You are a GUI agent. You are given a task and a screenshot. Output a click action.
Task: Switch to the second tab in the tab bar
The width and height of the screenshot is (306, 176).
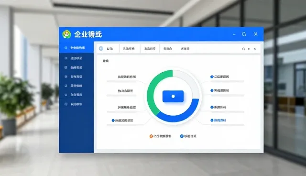[129, 49]
